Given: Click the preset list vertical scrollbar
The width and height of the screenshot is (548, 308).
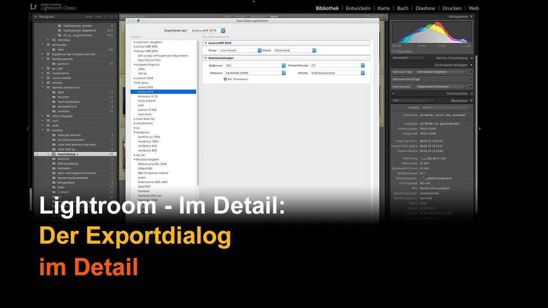Looking at the screenshot, I should point(198,113).
